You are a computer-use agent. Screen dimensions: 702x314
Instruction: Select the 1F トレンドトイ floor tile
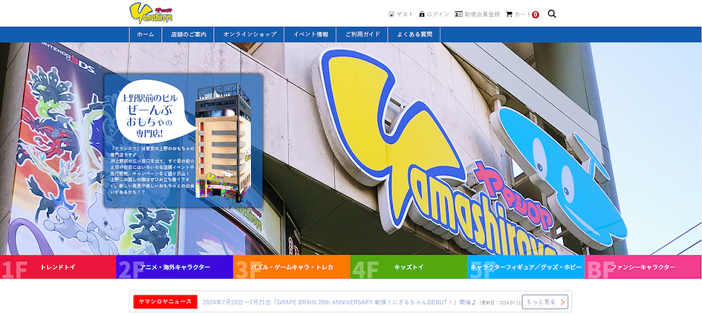click(x=58, y=267)
